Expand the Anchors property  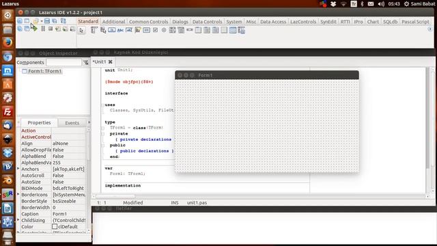click(x=18, y=169)
